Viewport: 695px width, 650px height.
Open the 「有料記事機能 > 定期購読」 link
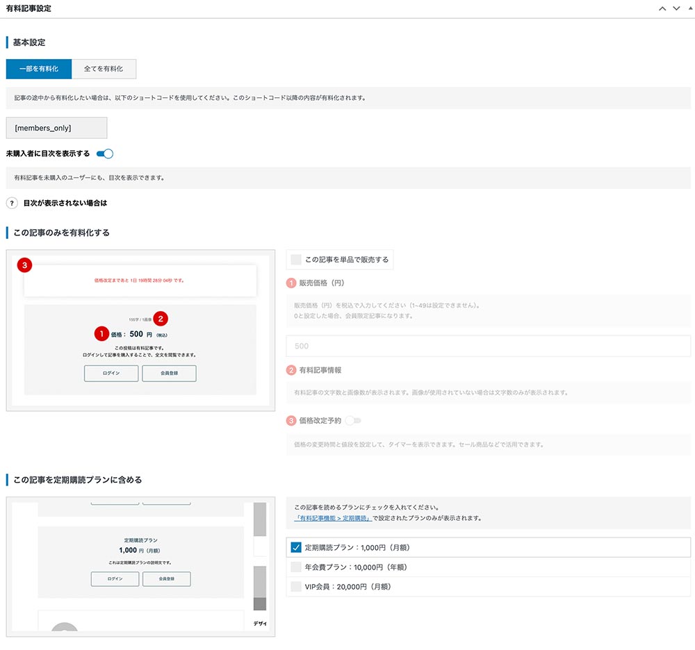pyautogui.click(x=333, y=518)
